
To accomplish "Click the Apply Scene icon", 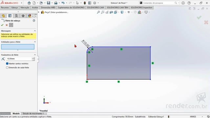I will (139, 12).
